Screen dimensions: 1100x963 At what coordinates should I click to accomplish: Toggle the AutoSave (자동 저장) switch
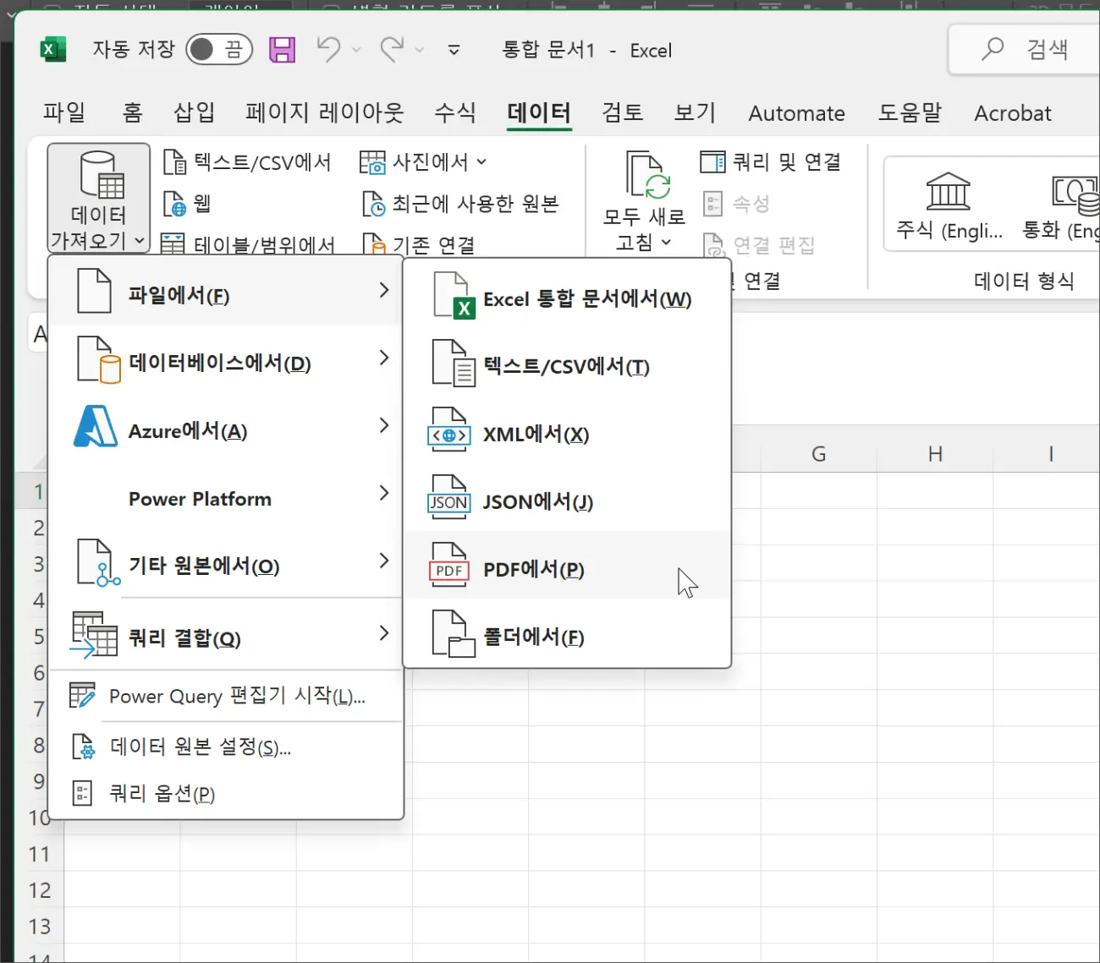point(218,50)
